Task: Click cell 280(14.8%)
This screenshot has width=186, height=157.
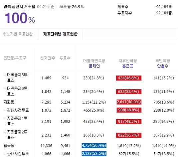Action: tap(164, 122)
